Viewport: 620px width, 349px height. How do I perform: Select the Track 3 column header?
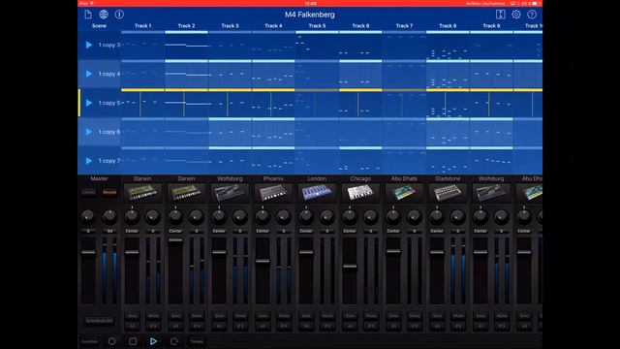[x=230, y=26]
